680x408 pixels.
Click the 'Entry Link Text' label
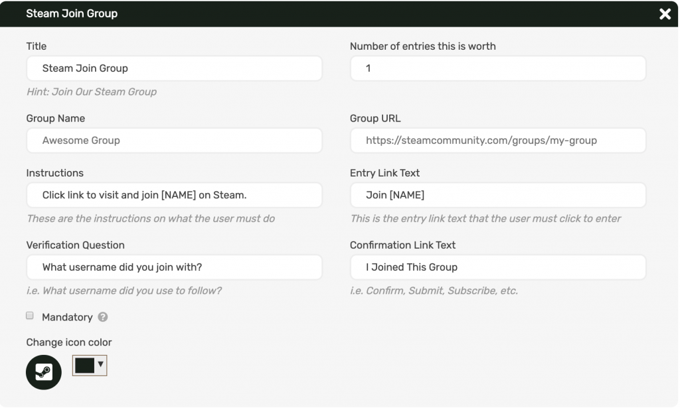tap(384, 172)
